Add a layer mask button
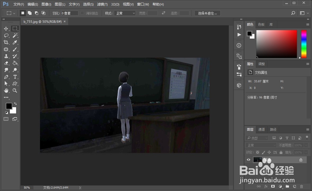The image size is (312, 191). [x=273, y=186]
